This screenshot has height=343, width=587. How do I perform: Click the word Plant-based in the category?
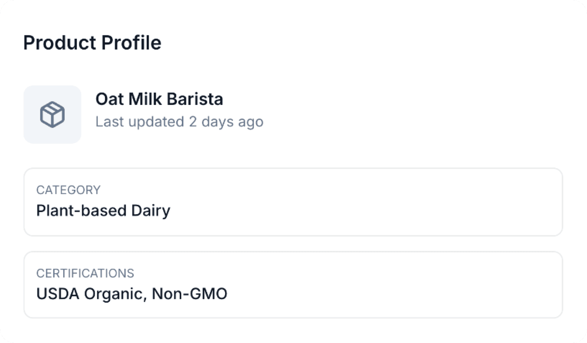pyautogui.click(x=81, y=211)
